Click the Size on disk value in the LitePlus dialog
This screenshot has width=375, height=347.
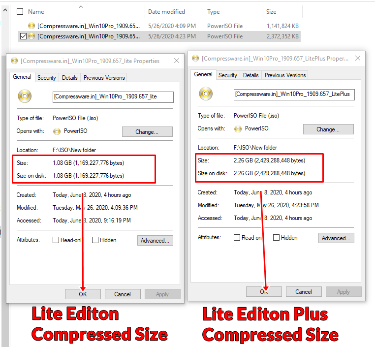coord(269,173)
